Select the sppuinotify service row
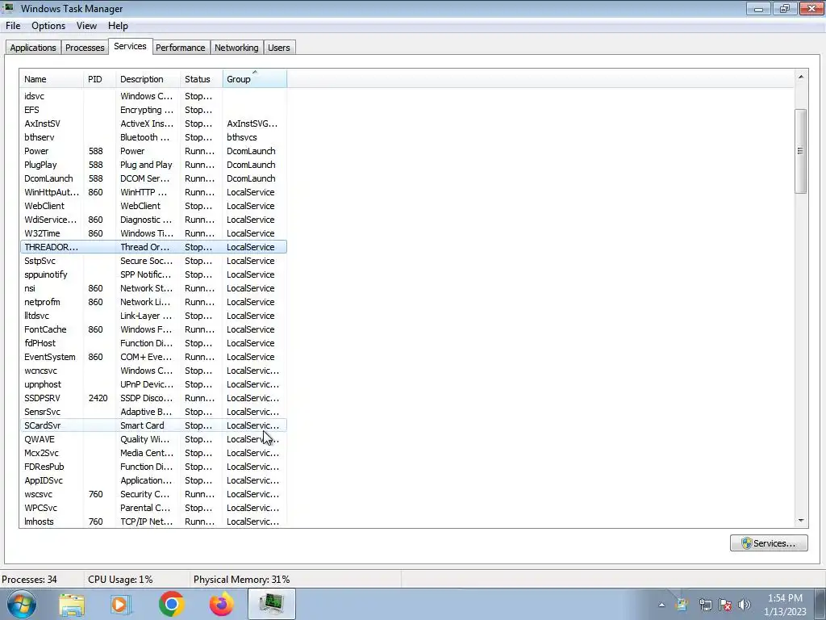The height and width of the screenshot is (620, 826). [153, 274]
